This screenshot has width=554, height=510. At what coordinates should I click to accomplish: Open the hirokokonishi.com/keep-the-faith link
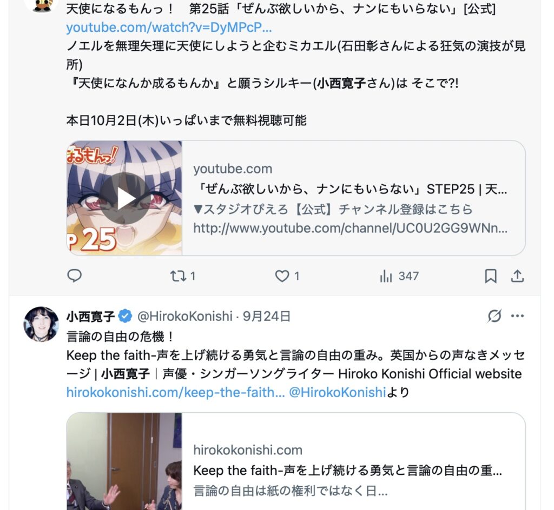175,392
